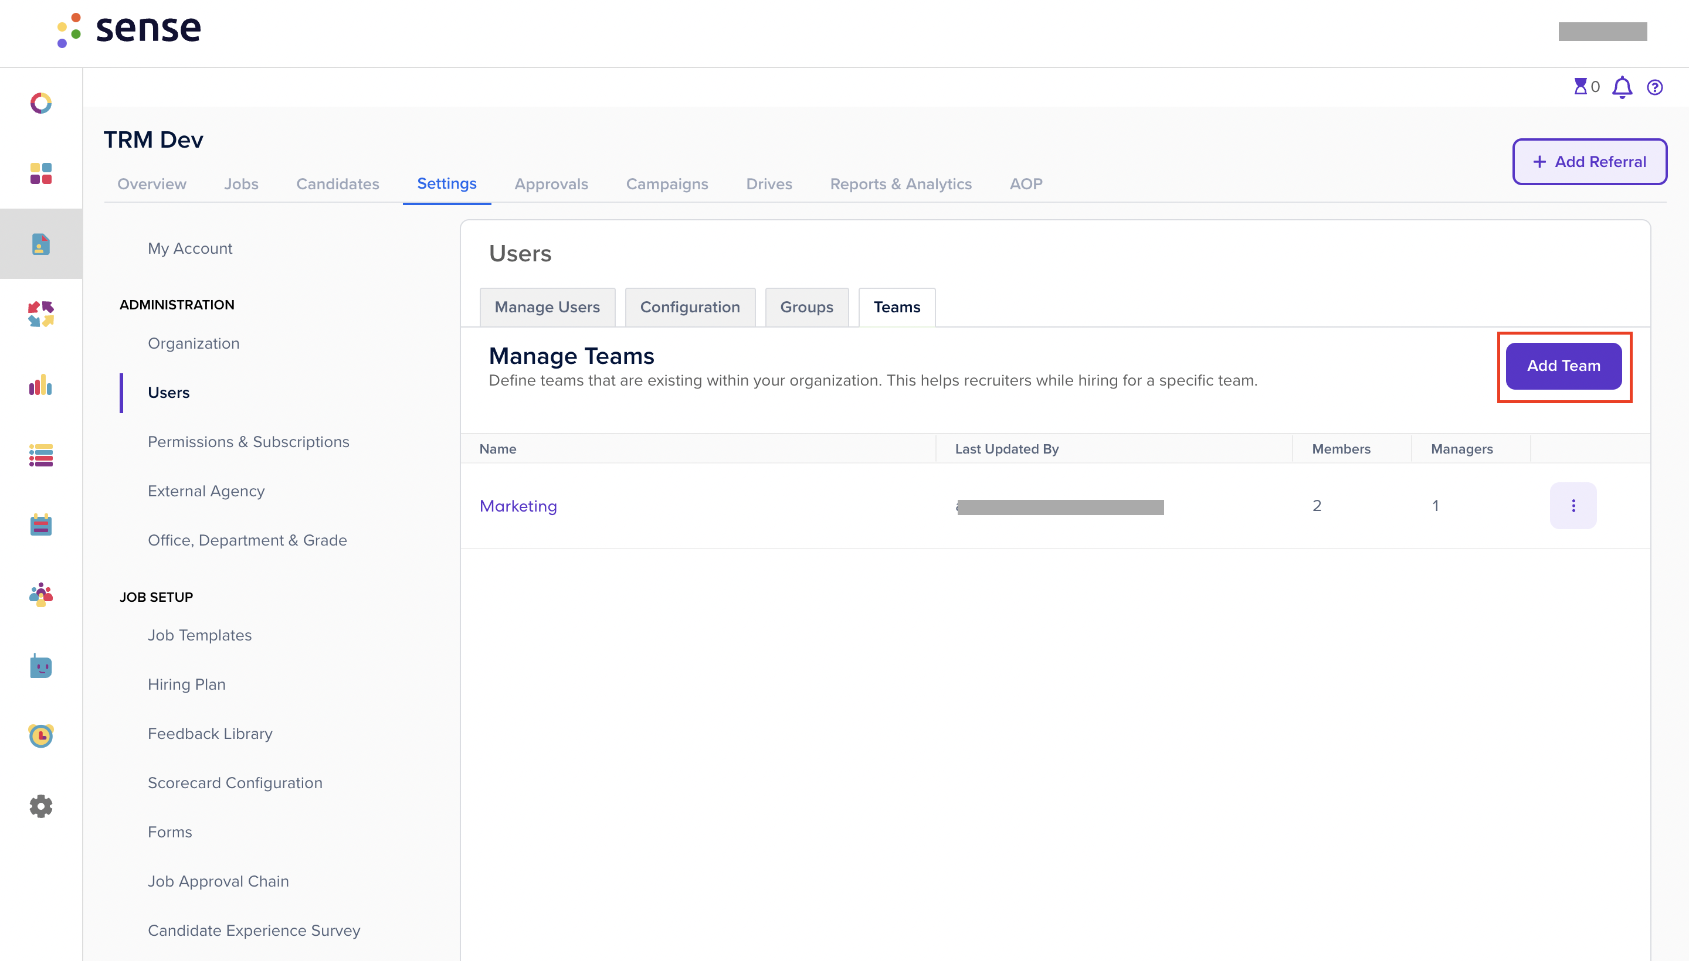The image size is (1689, 961).
Task: Open External Agency settings
Action: (x=206, y=491)
